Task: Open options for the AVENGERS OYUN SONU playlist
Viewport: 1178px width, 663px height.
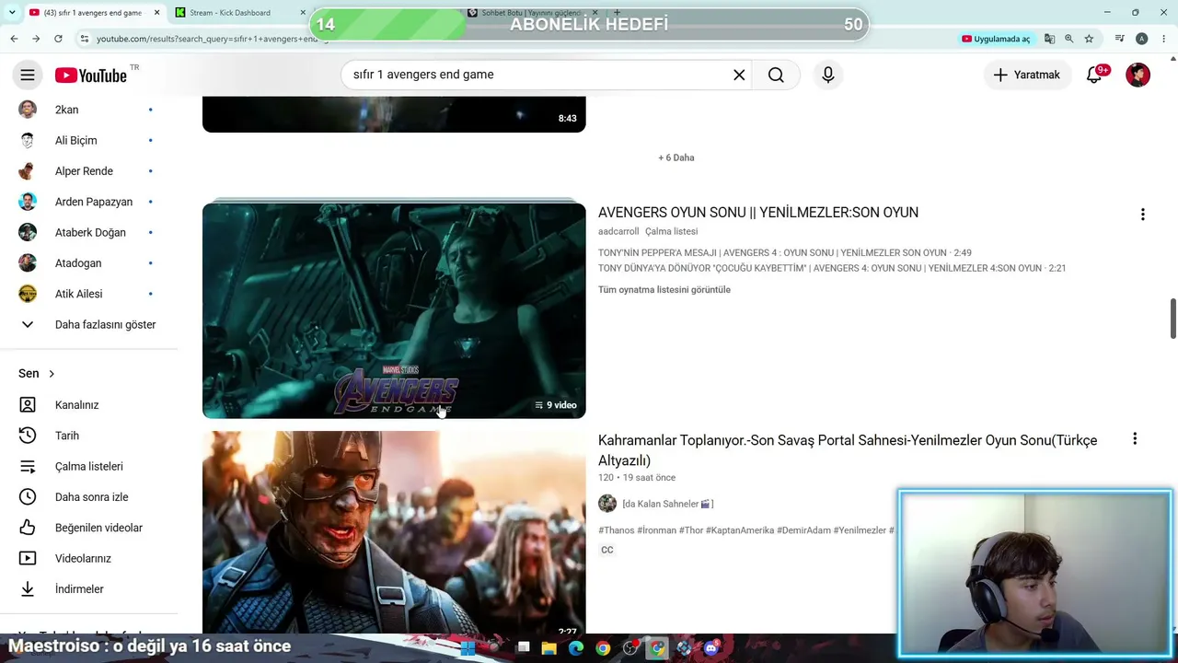Action: click(1143, 215)
